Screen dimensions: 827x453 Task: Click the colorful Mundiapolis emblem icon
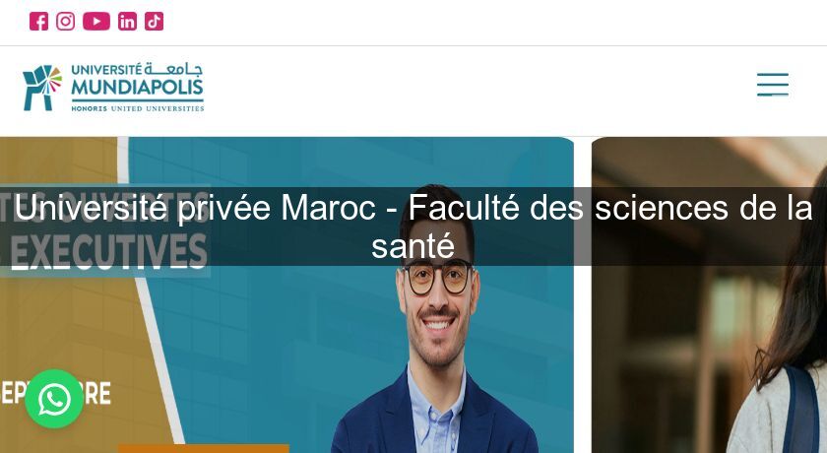click(x=42, y=88)
